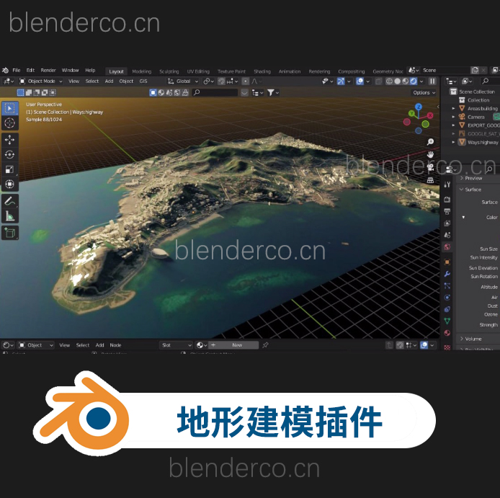Image resolution: width=500 pixels, height=498 pixels.
Task: Select the Transform tool
Action: click(x=10, y=184)
